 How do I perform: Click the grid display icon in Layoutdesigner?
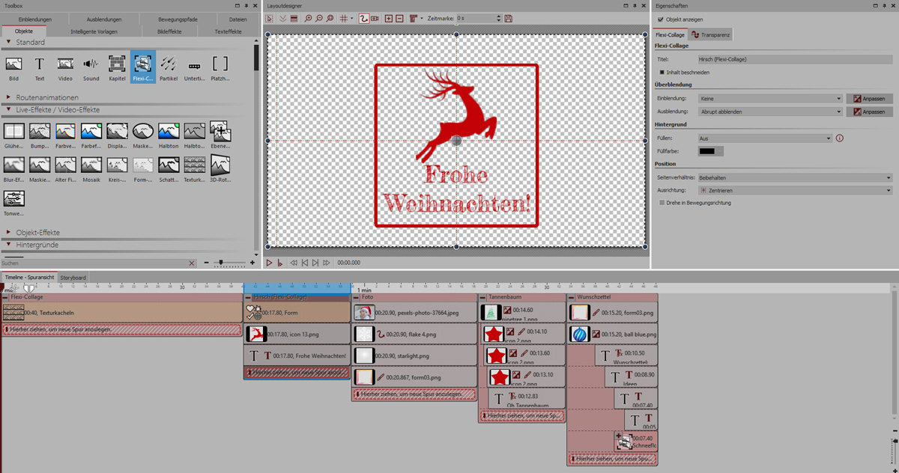tap(345, 18)
